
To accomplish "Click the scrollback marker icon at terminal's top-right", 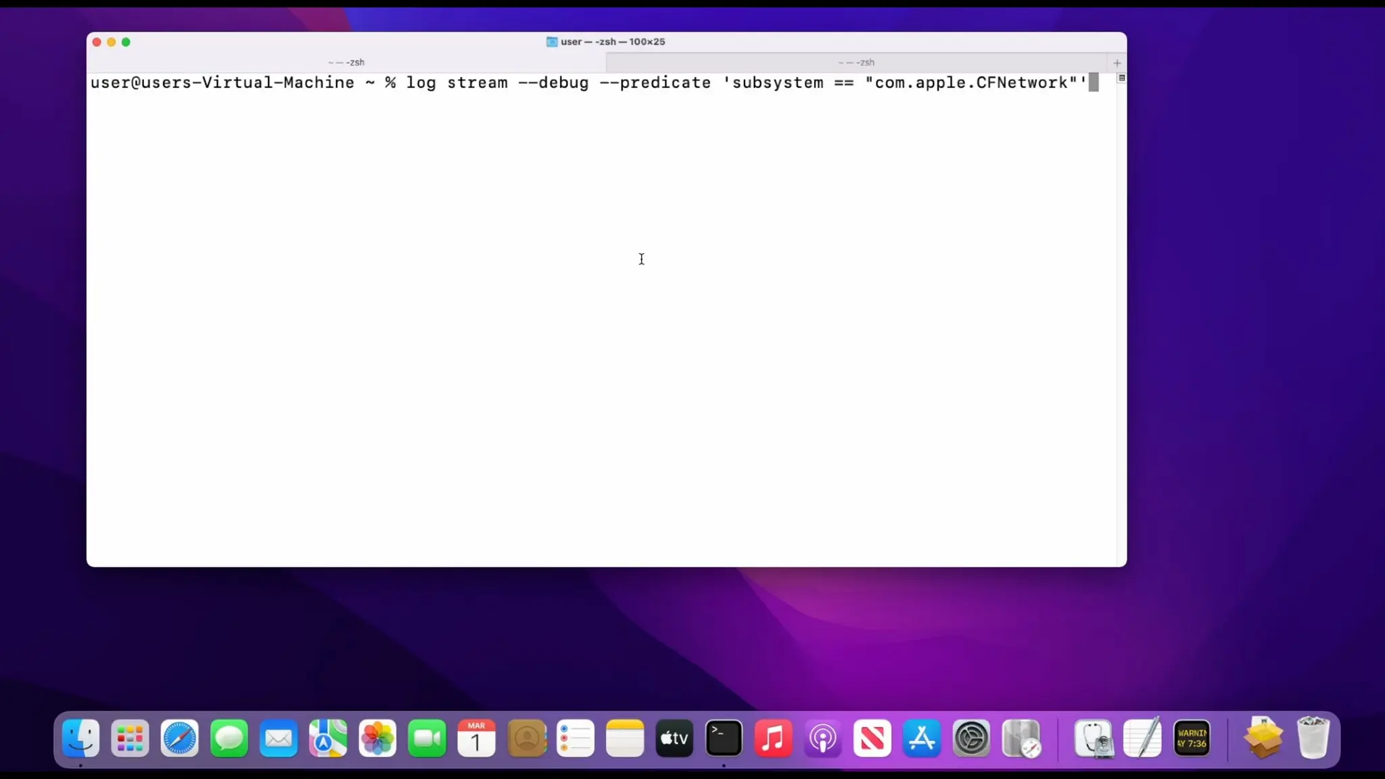I will click(x=1121, y=78).
